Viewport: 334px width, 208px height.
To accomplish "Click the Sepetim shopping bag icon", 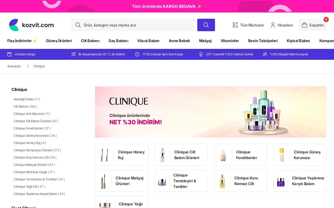I will [305, 25].
